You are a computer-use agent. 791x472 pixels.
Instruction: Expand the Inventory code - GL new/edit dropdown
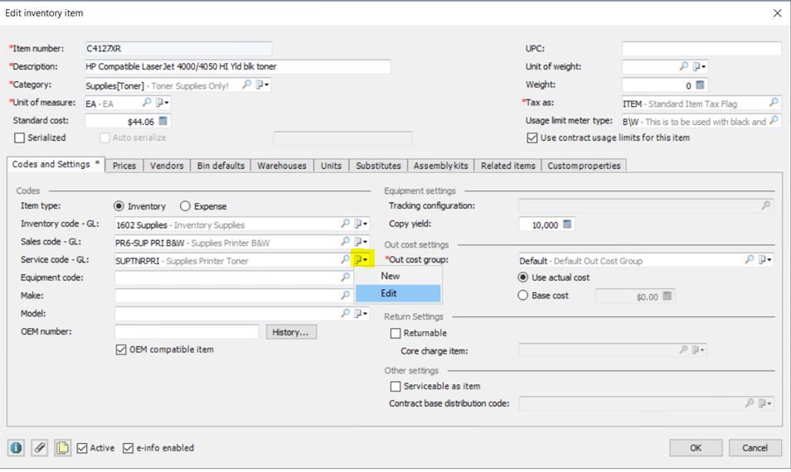coord(361,224)
